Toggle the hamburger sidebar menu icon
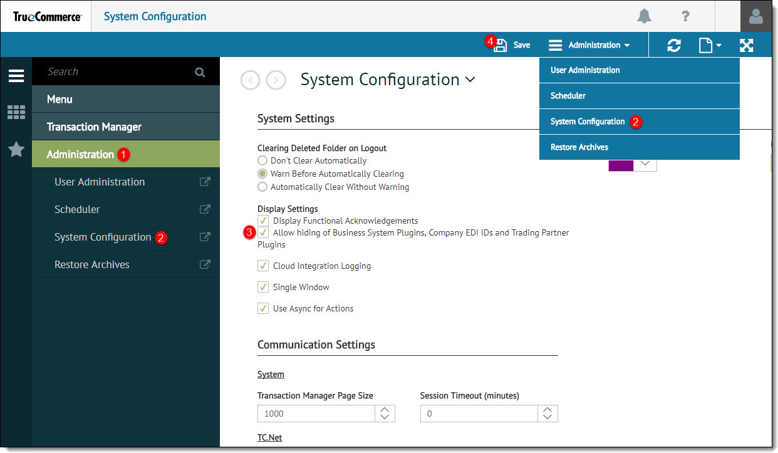Image resolution: width=778 pixels, height=453 pixels. 16,76
